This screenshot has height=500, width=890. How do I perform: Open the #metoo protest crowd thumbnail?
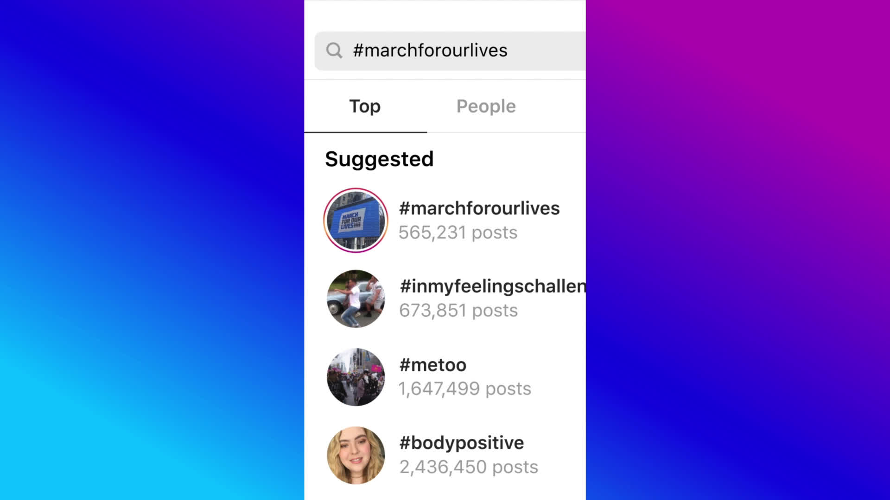(356, 377)
